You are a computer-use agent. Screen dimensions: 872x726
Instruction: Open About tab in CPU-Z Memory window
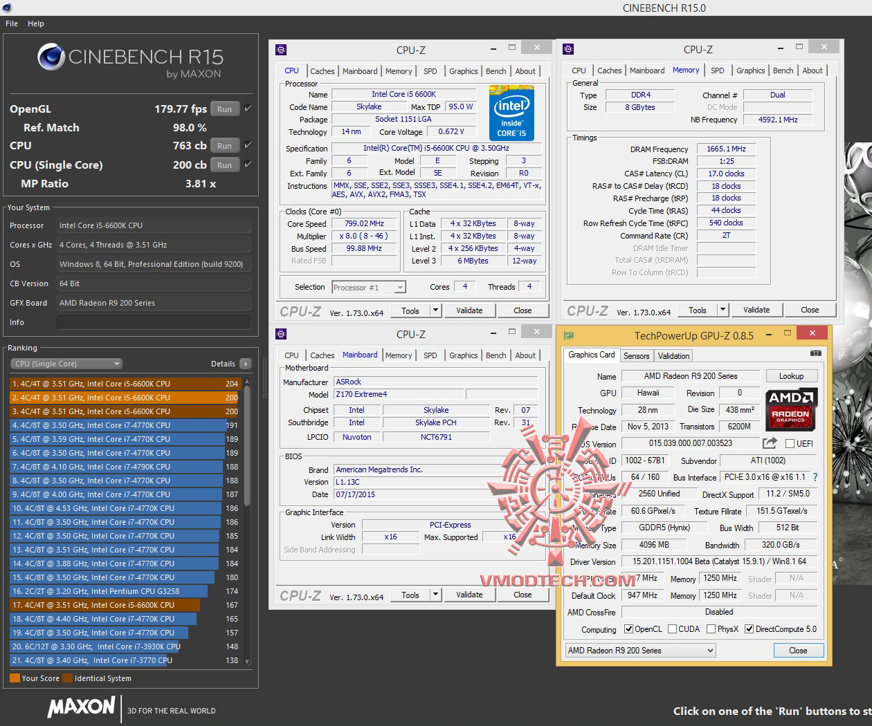[812, 71]
